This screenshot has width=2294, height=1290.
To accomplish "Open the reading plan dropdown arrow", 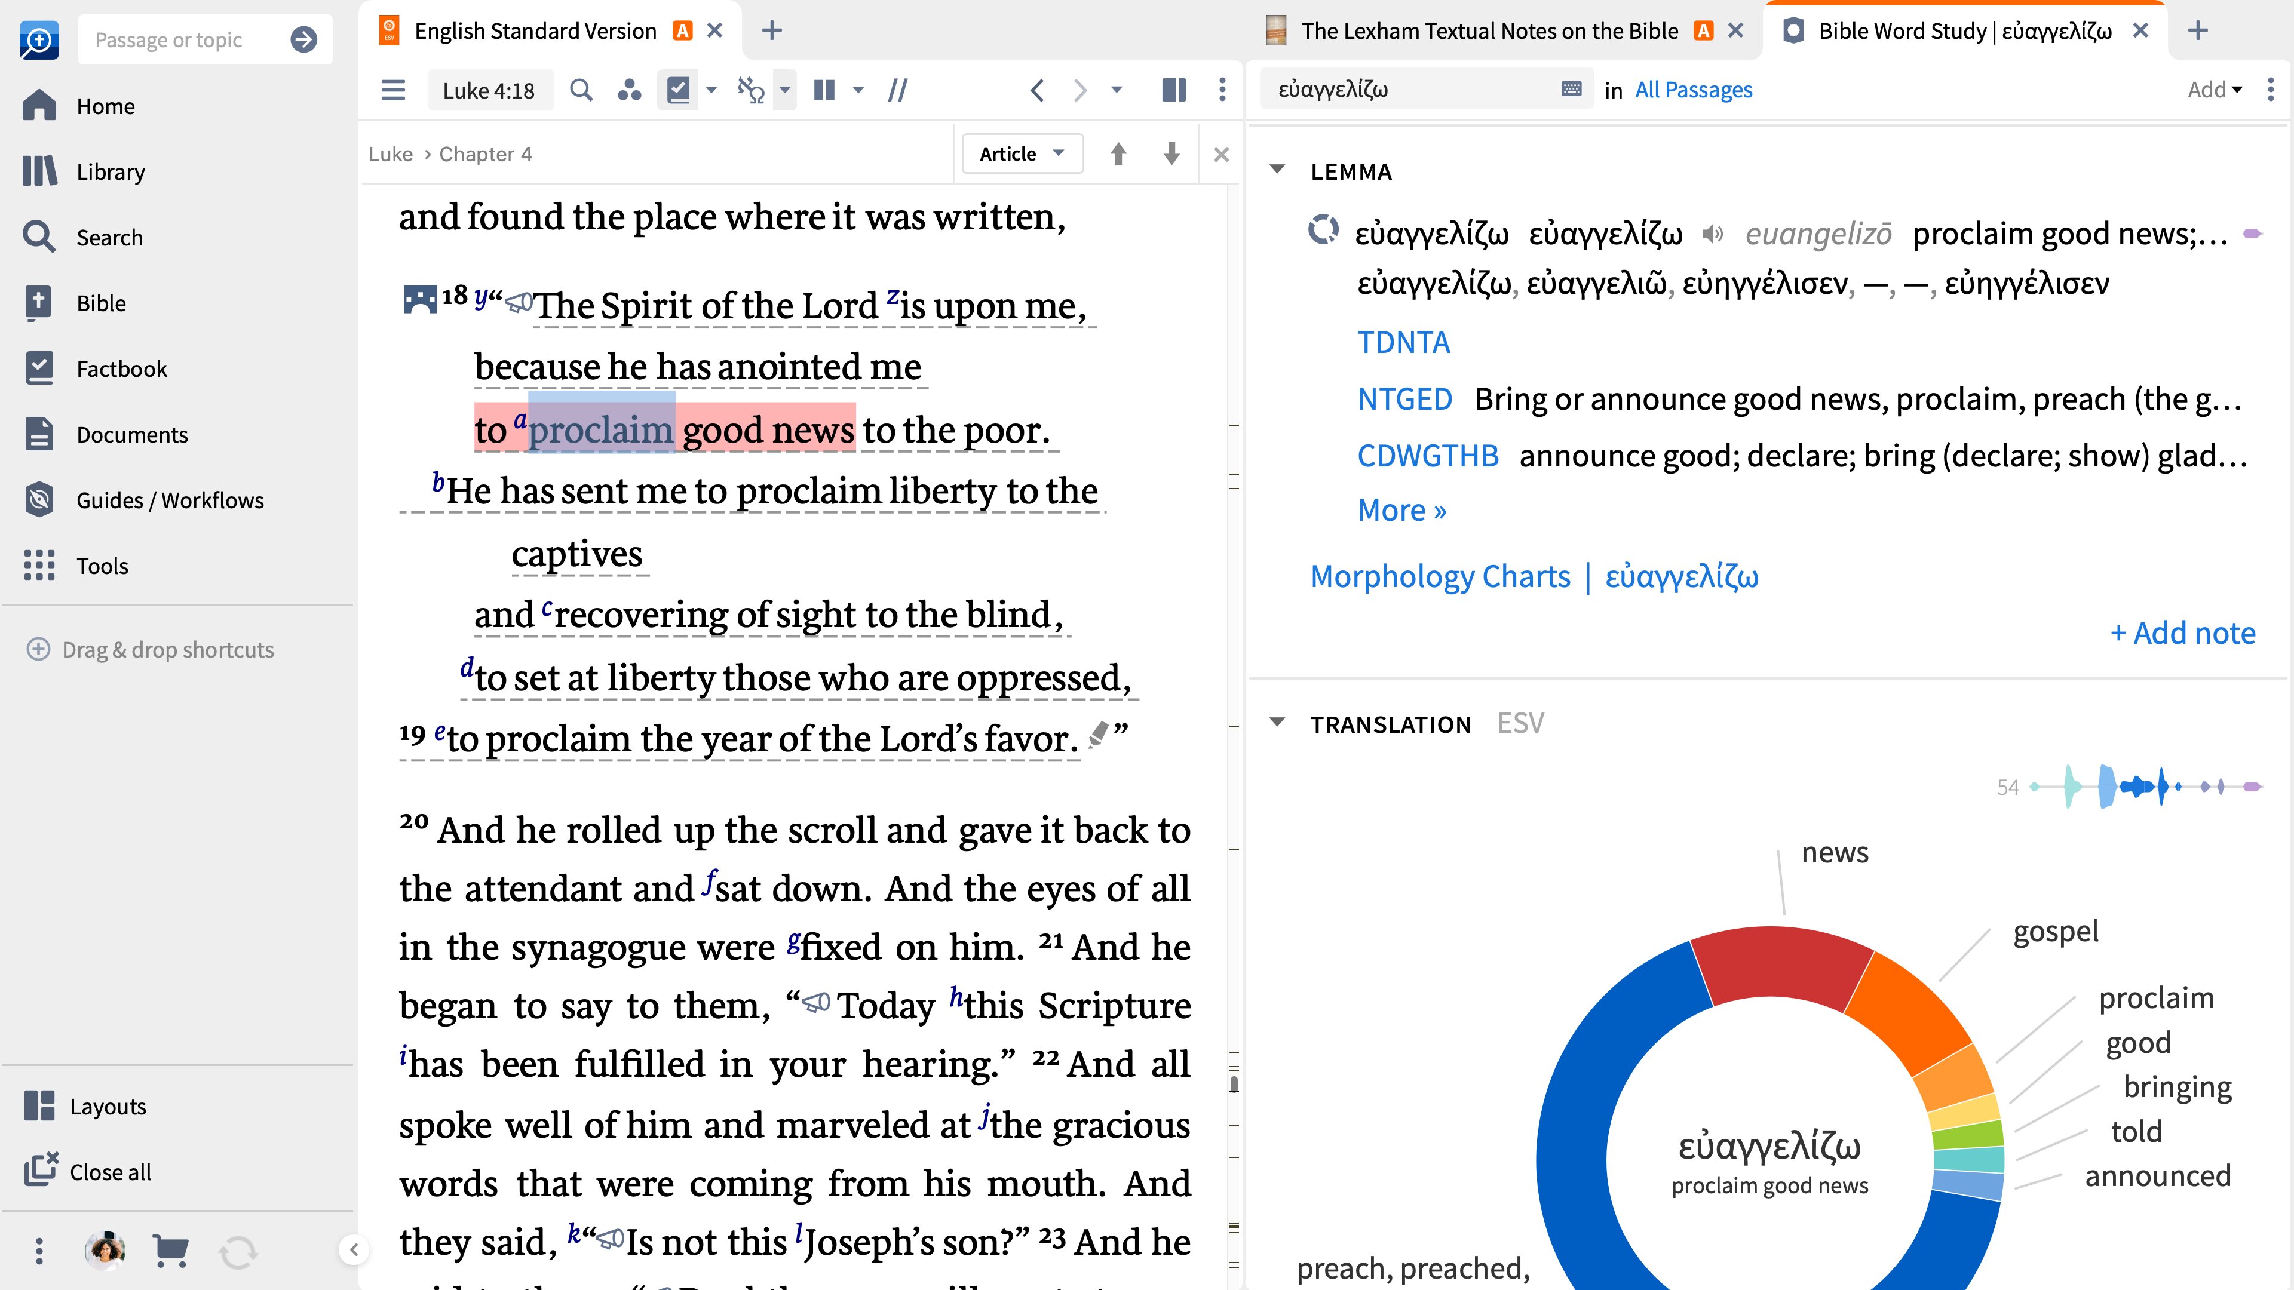I will coord(711,90).
